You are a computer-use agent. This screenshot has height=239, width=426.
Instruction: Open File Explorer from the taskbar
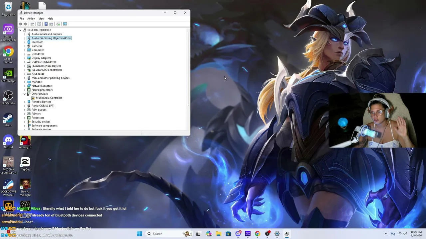(218, 234)
